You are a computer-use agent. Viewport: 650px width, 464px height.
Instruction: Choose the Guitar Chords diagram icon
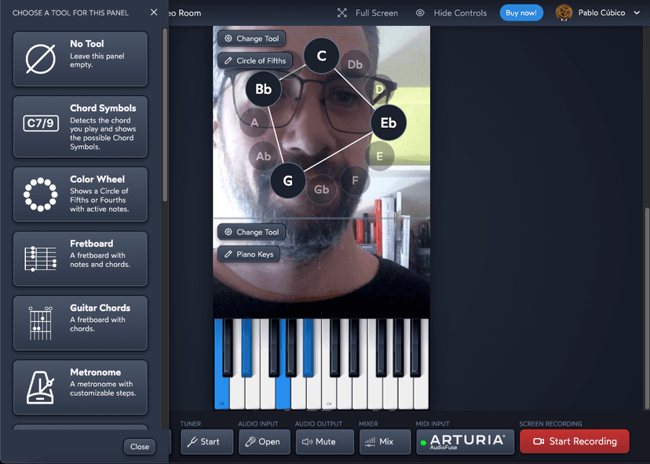[41, 323]
